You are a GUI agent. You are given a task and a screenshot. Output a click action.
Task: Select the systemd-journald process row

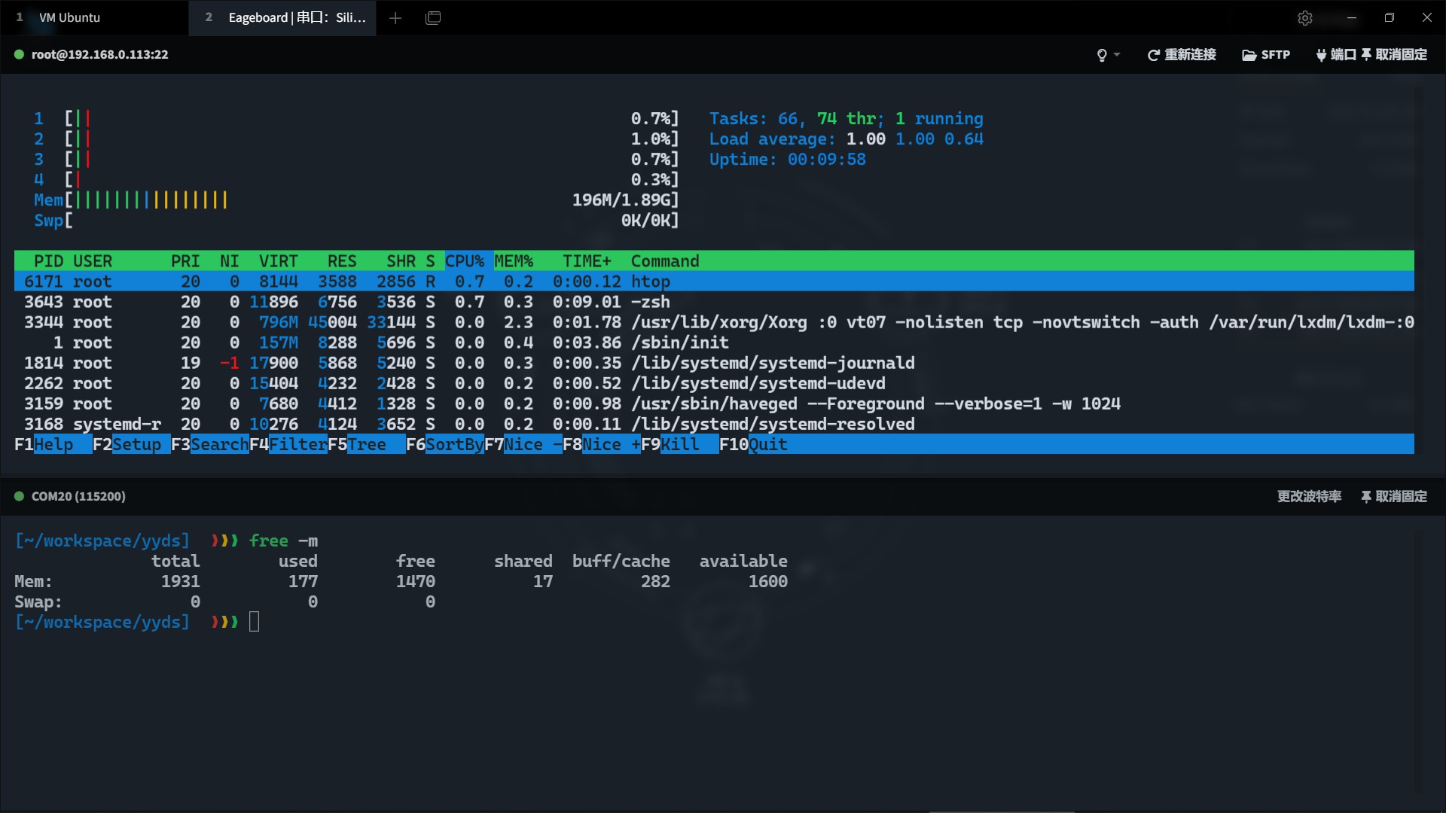click(714, 363)
